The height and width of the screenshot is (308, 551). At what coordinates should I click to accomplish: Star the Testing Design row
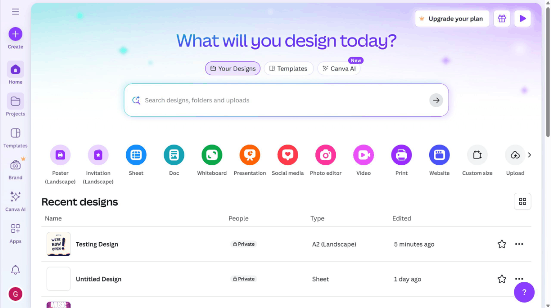pyautogui.click(x=502, y=244)
